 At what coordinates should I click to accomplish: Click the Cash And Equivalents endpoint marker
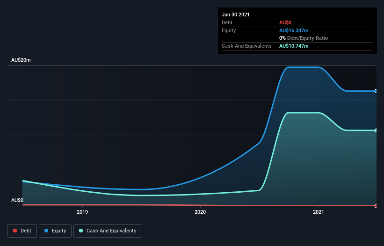coord(376,130)
